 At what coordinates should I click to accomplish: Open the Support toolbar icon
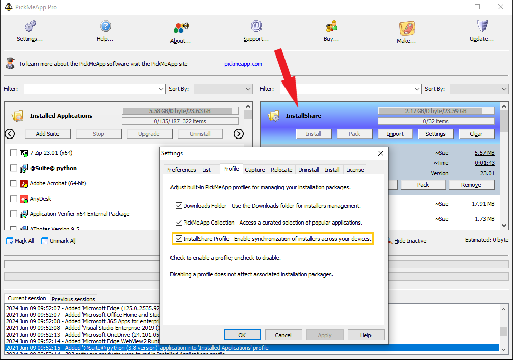click(x=256, y=26)
